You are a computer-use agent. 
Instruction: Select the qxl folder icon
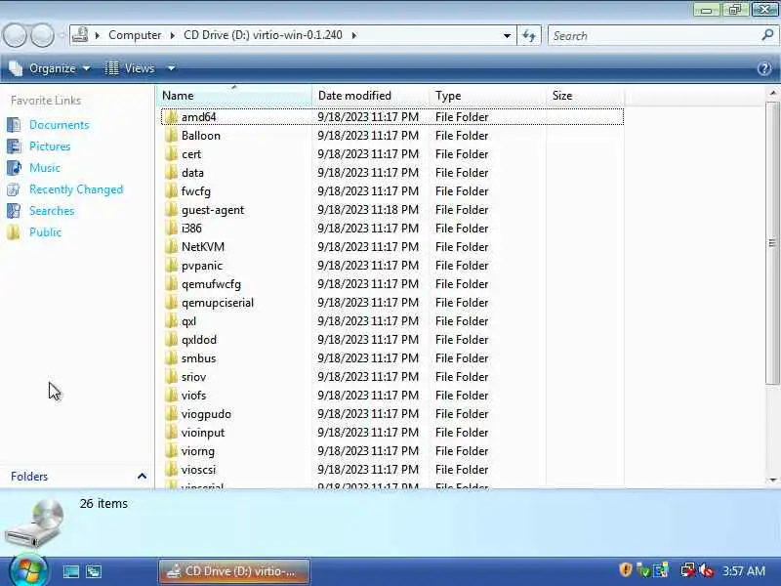[x=171, y=321]
